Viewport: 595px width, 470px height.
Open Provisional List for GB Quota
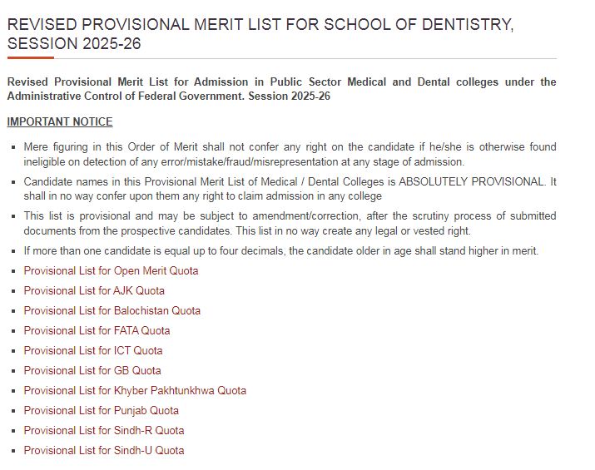[x=92, y=371]
